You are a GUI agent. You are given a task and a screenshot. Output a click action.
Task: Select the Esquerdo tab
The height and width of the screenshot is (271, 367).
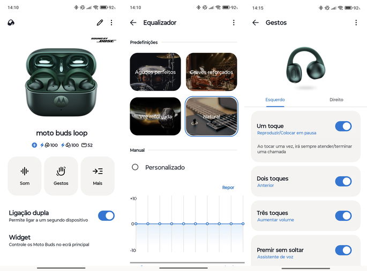click(x=275, y=99)
